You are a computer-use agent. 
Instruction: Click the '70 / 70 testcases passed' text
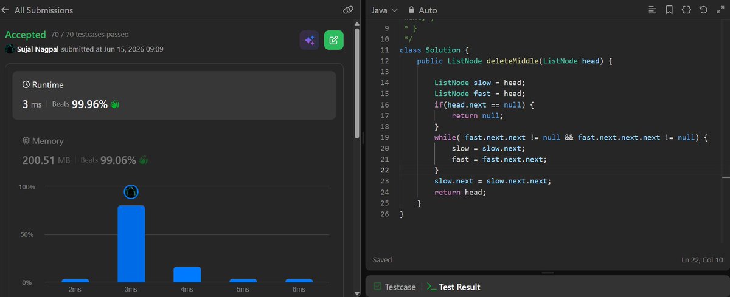tap(90, 35)
